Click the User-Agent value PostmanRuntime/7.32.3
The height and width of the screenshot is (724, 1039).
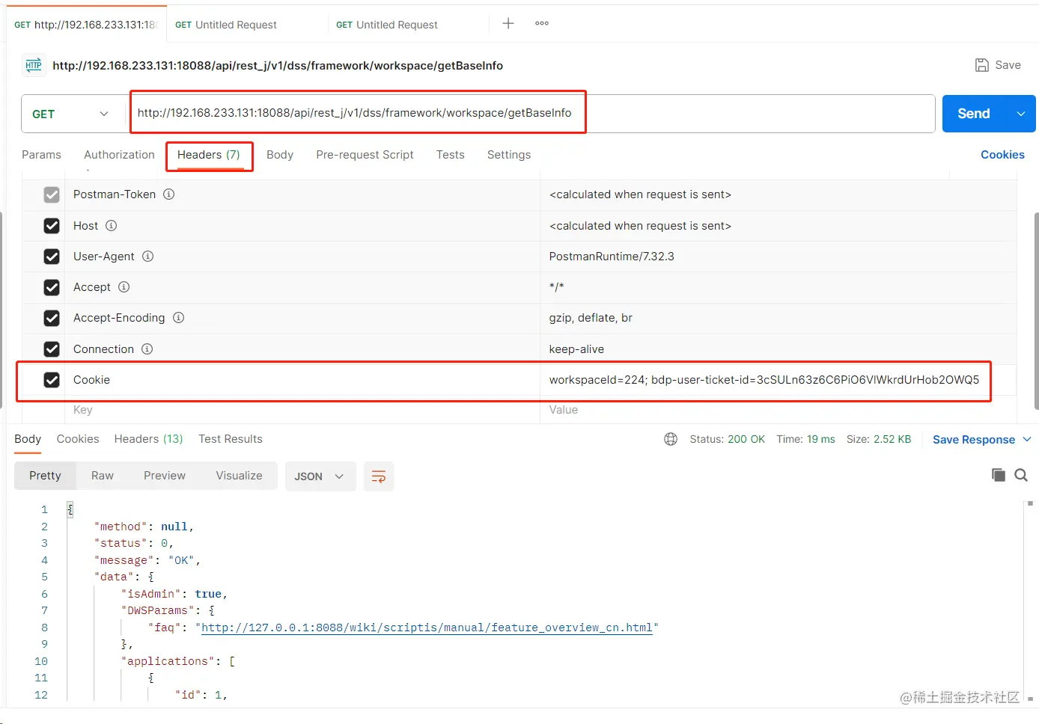coord(612,257)
